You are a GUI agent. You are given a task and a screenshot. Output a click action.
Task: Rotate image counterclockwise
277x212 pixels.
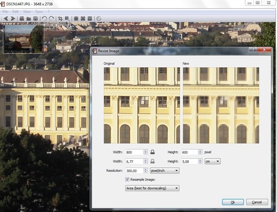pos(44,18)
